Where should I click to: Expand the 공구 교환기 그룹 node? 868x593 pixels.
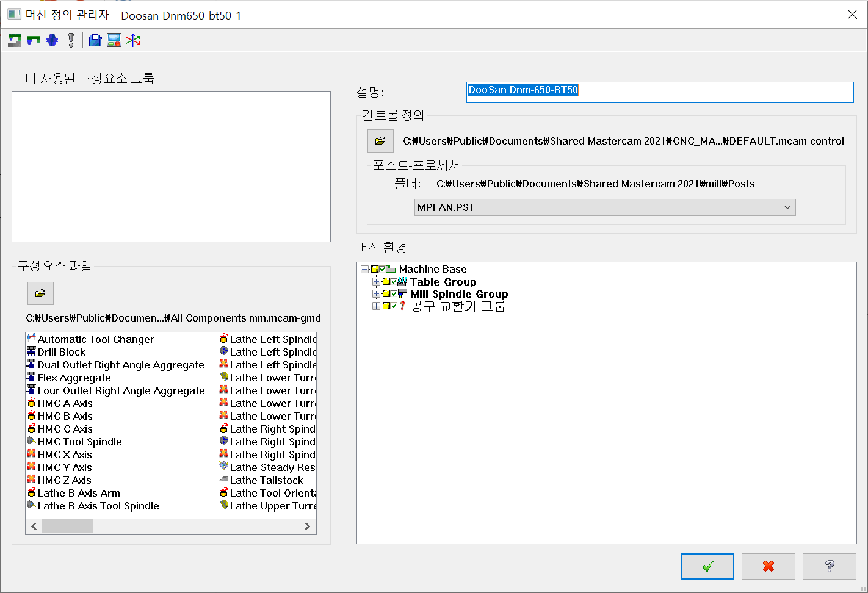[376, 306]
